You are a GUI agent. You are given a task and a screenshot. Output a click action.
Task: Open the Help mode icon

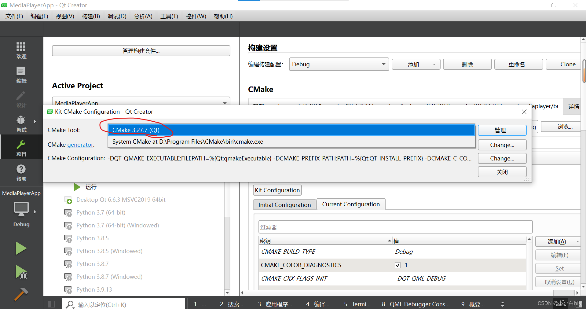point(21,172)
